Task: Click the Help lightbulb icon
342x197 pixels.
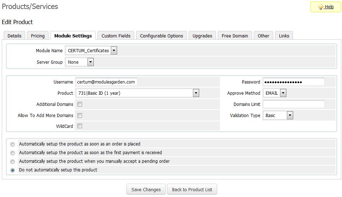Action: [320, 7]
